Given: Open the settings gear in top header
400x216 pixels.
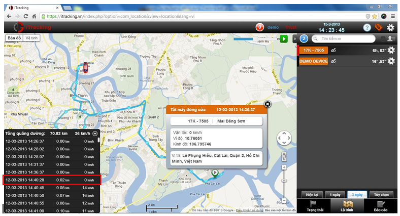Looking at the screenshot, I should click(x=390, y=27).
